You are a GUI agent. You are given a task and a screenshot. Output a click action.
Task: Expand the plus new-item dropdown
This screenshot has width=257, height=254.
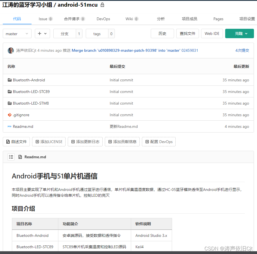coord(42,33)
